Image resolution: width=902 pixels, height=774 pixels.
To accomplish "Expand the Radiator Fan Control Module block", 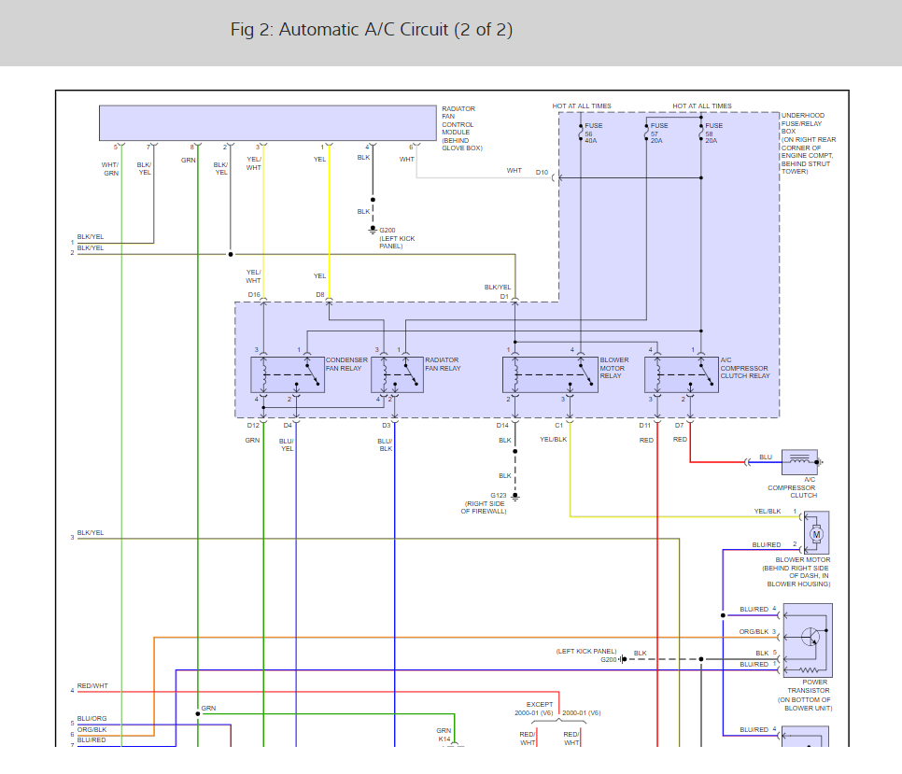I will coord(266,122).
